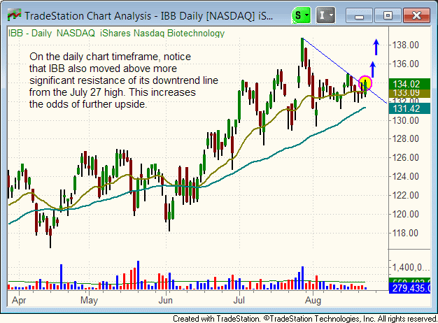Screen dimensions: 438x323
Task: Select the pink-yellow highlight circle on the latest candle
Action: click(x=365, y=83)
